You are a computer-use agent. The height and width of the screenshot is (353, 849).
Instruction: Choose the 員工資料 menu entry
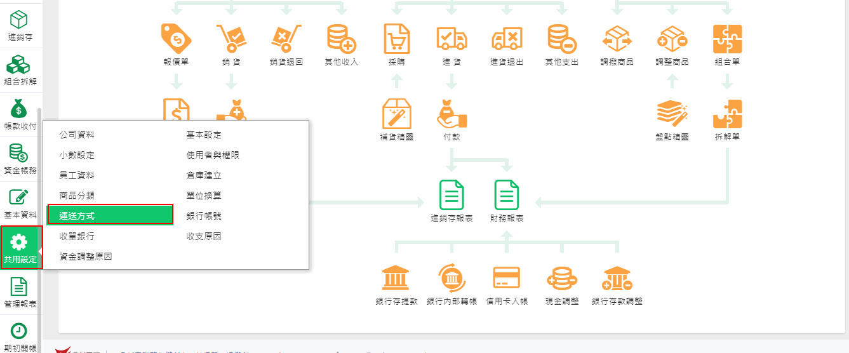77,175
